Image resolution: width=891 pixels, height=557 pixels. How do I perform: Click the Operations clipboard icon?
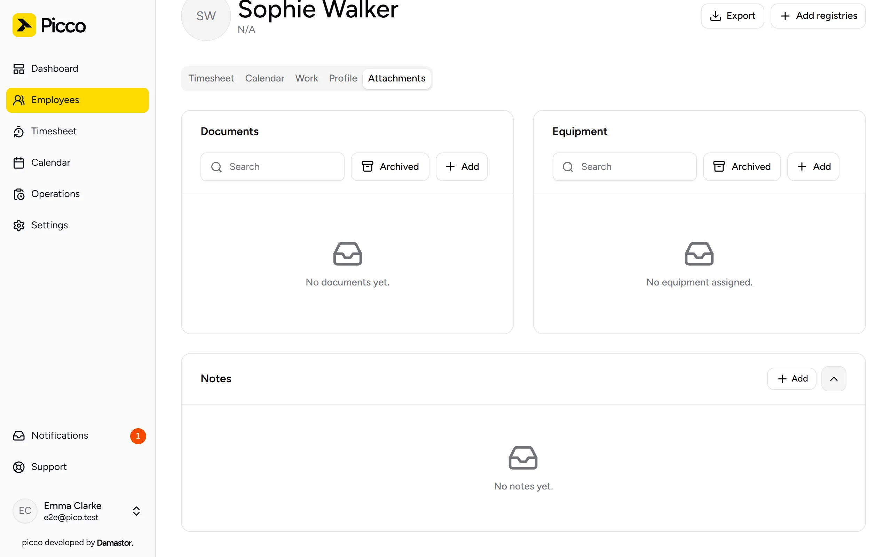coord(19,194)
